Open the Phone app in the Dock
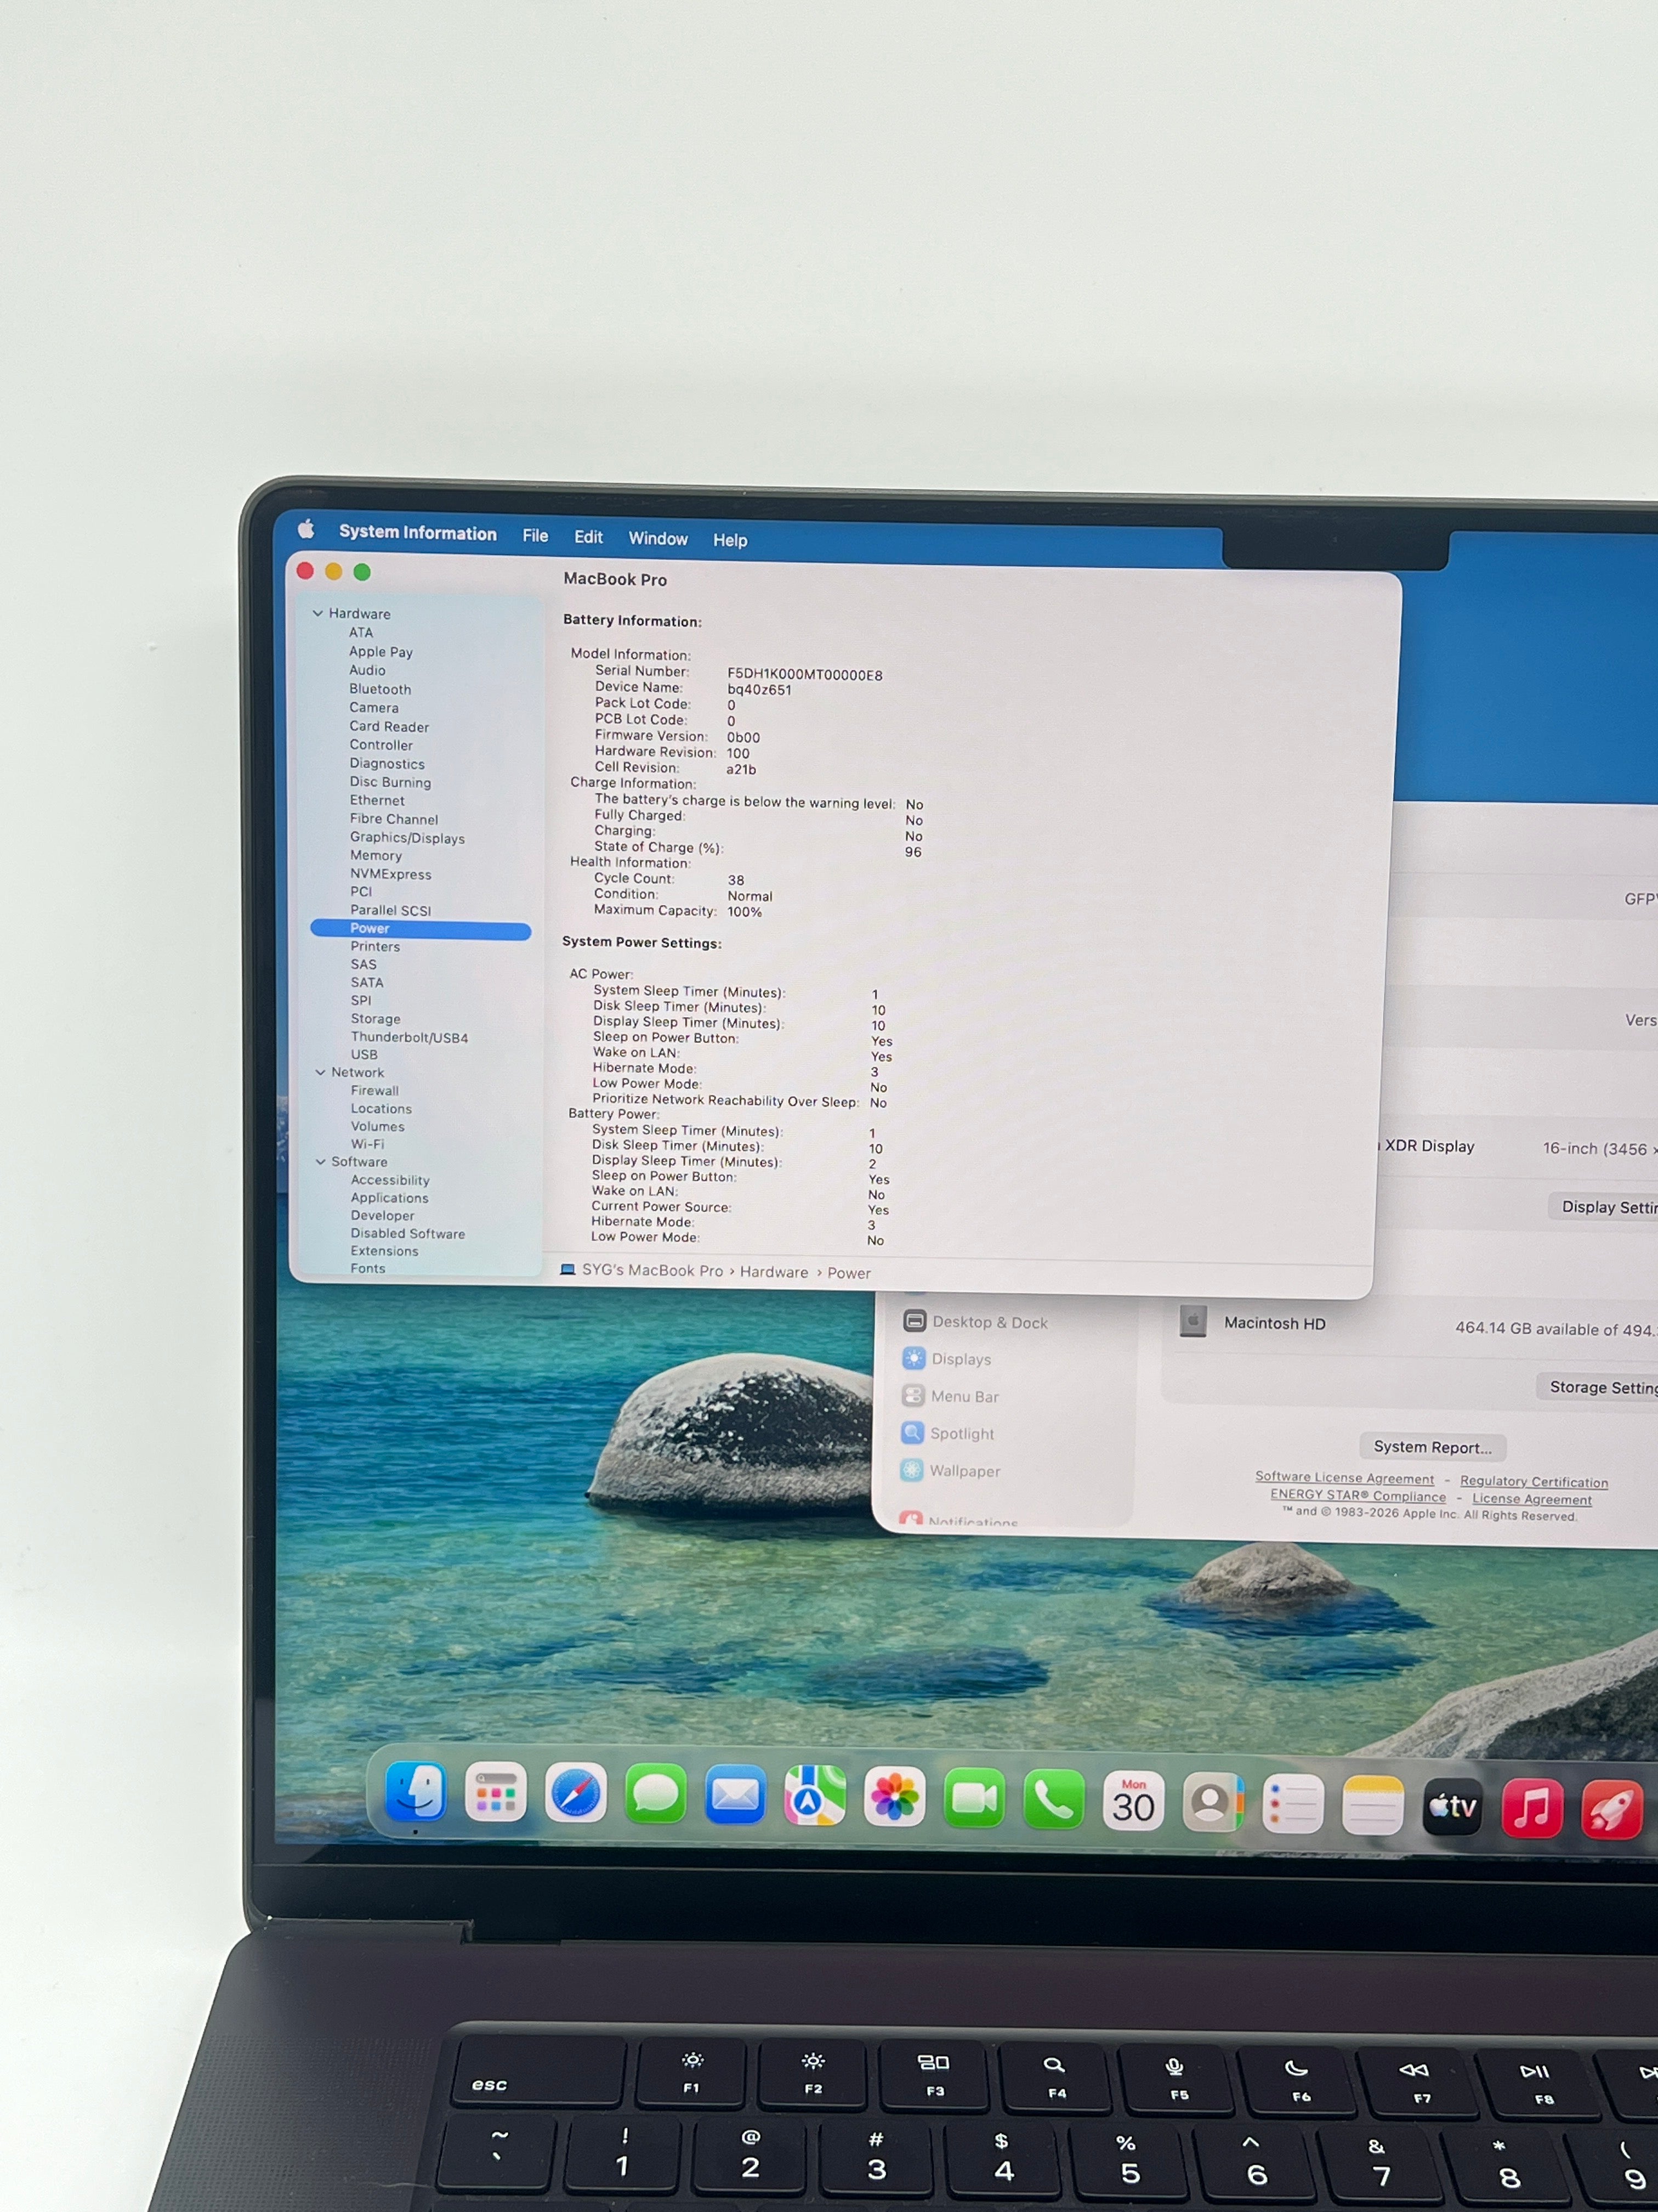This screenshot has width=1658, height=2212. 1053,1799
